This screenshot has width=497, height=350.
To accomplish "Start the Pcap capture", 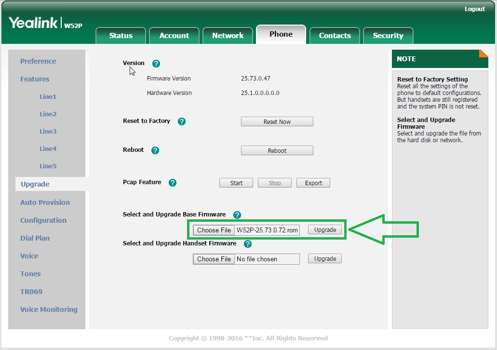I will pyautogui.click(x=236, y=183).
